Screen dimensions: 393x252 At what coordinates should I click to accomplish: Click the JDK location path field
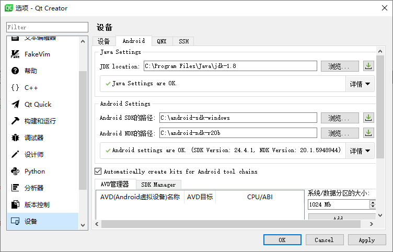pos(230,66)
